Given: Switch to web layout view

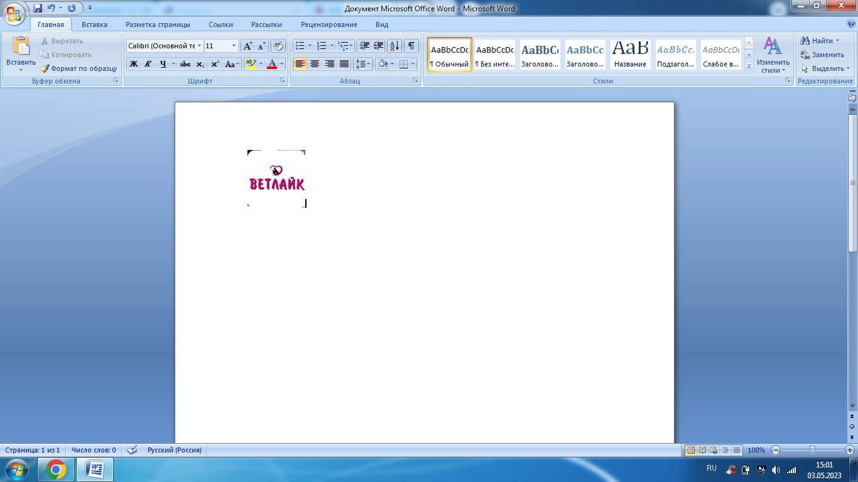Looking at the screenshot, I should coord(714,450).
